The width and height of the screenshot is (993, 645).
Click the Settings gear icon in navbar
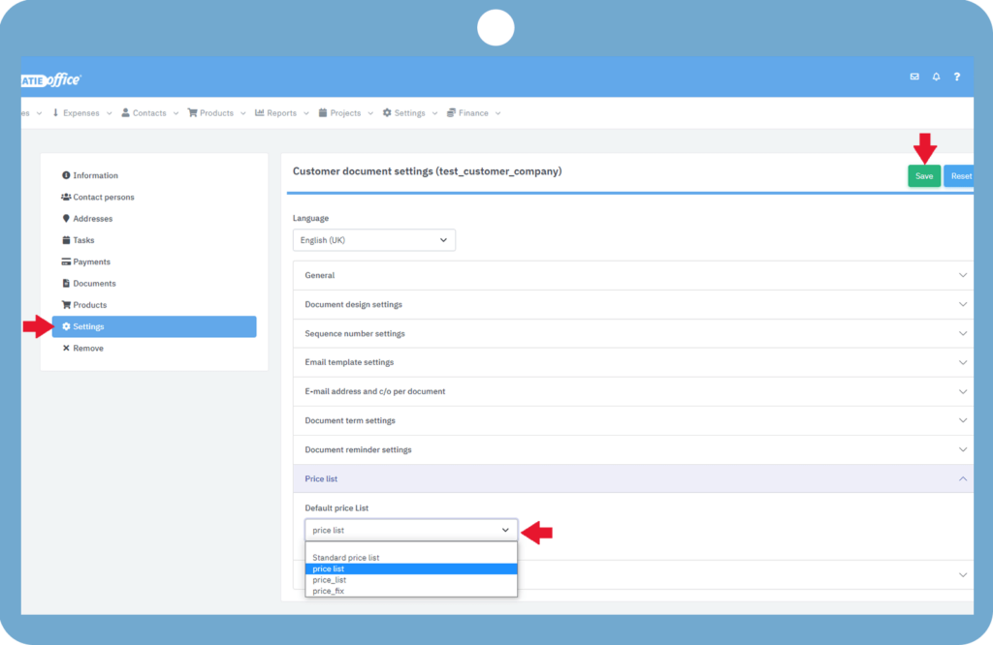point(387,112)
